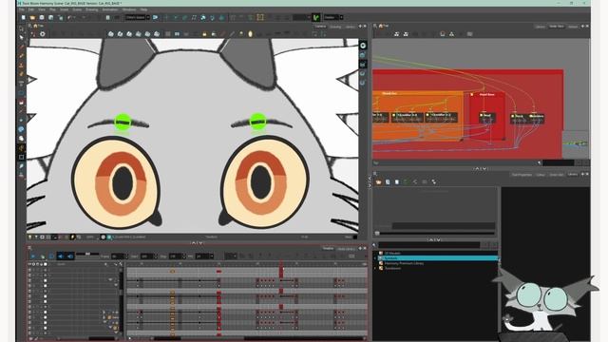
Task: Expand the Symbols folder arrow
Action: coord(375,257)
